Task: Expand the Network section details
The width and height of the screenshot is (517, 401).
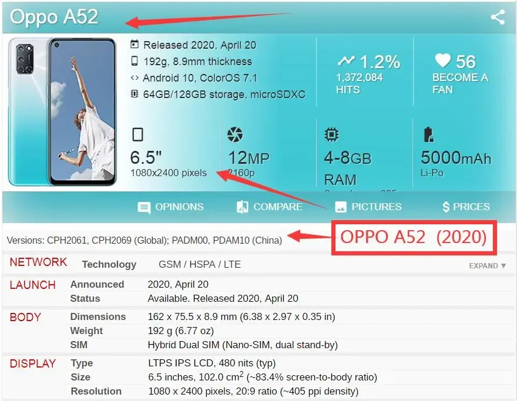Action: pos(487,265)
